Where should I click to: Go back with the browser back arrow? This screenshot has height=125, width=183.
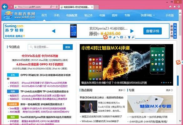[5, 7]
